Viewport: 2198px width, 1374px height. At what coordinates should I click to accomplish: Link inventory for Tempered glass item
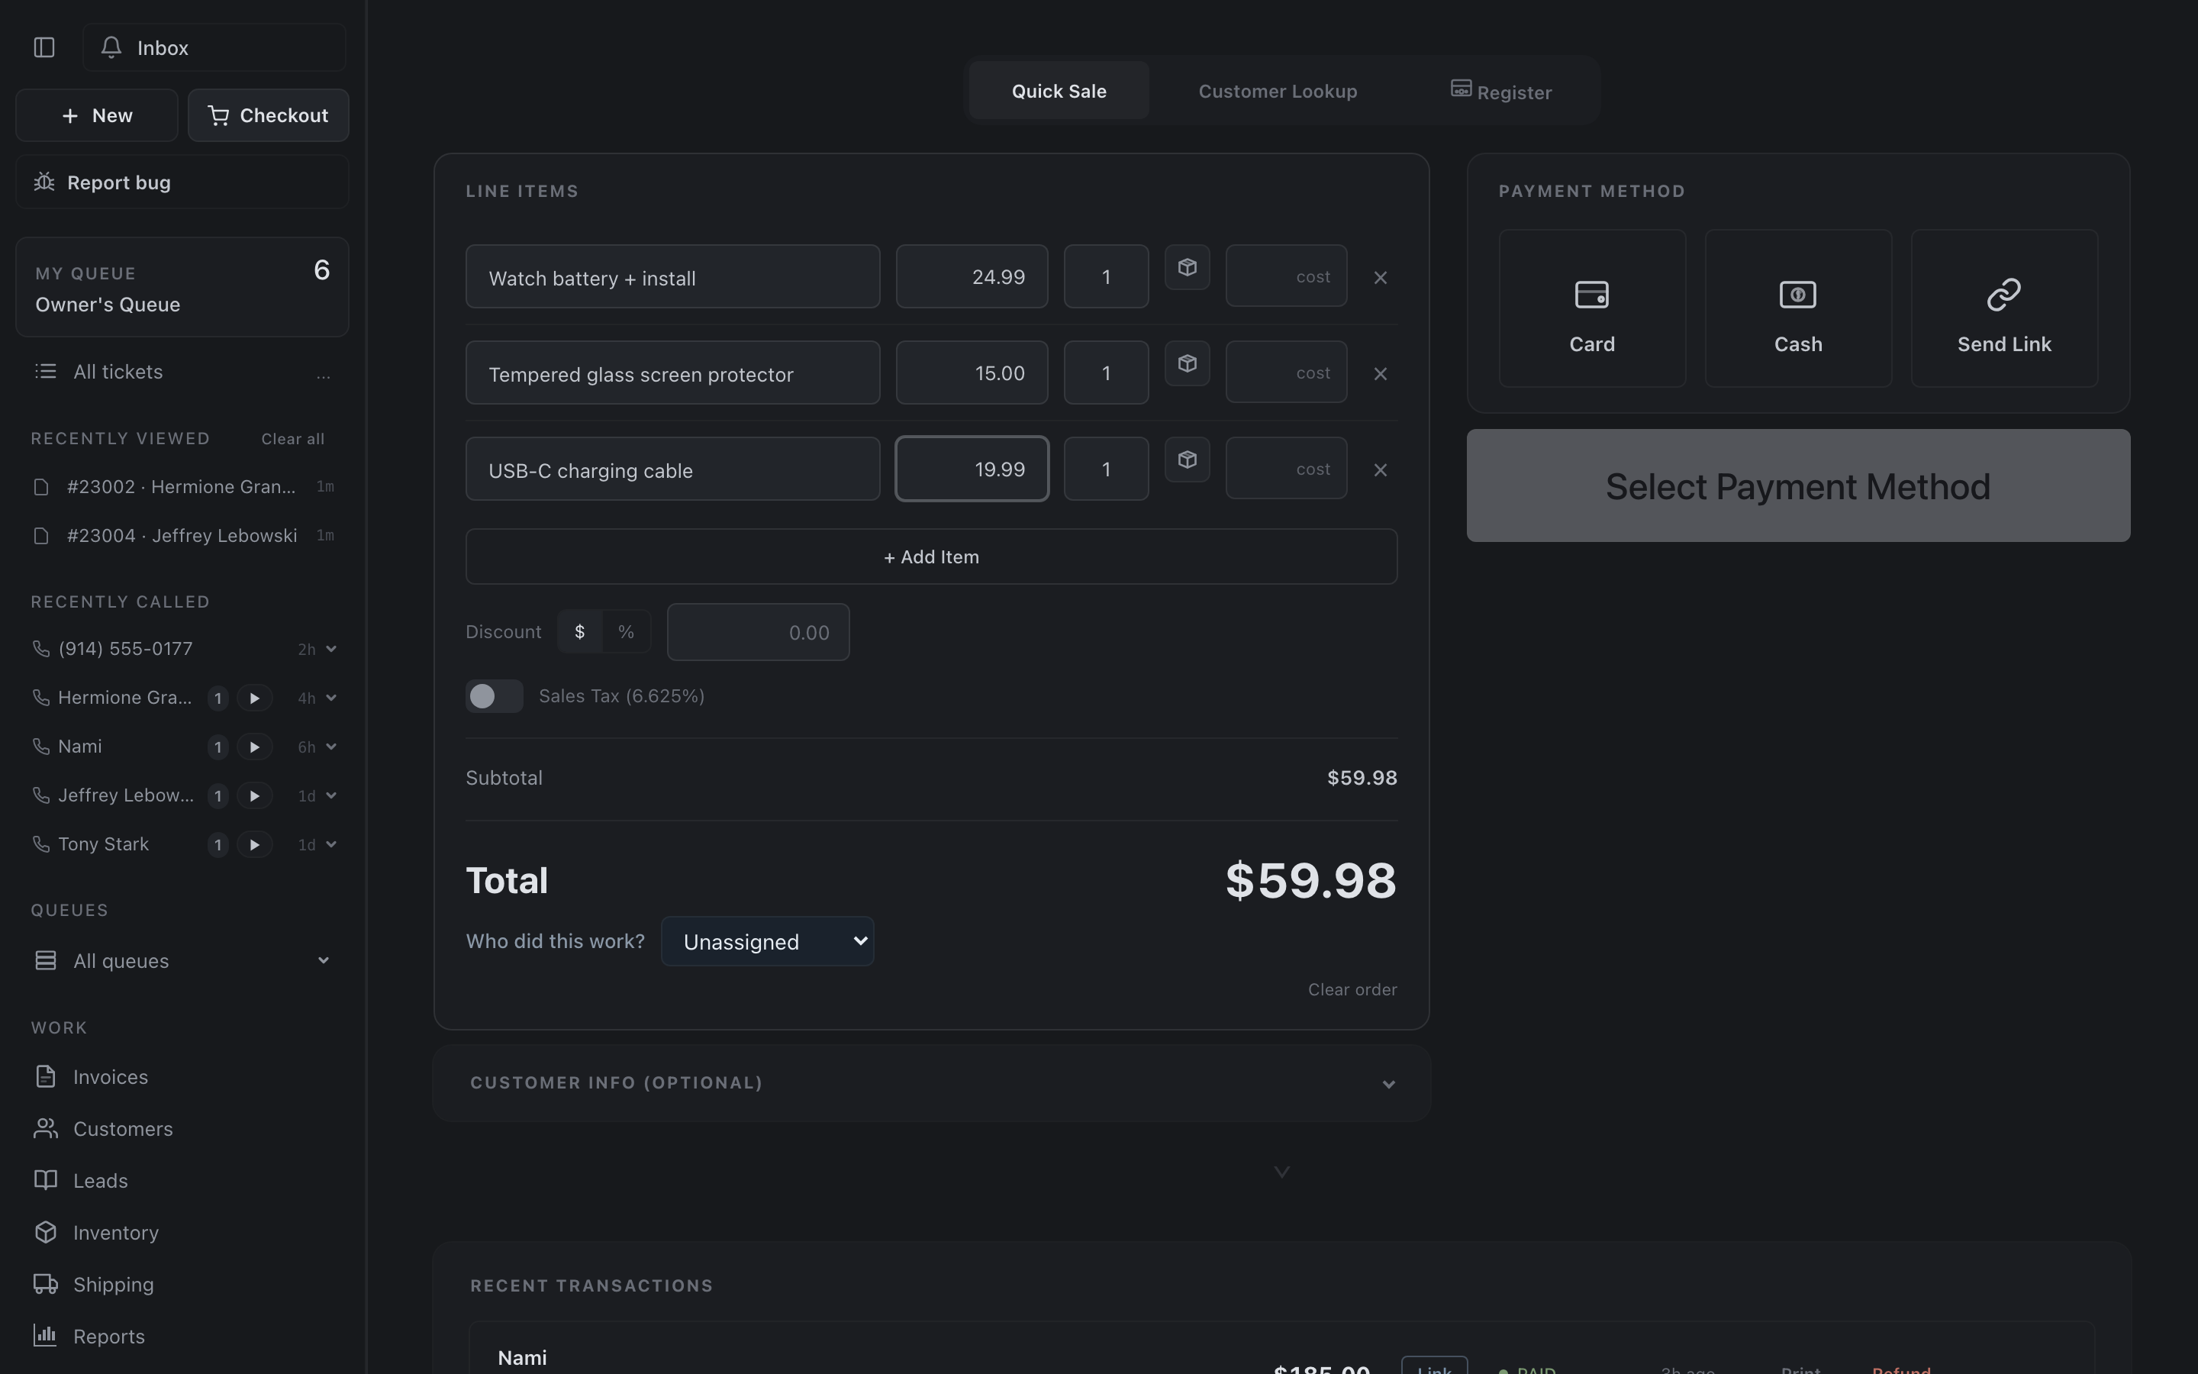tap(1187, 363)
